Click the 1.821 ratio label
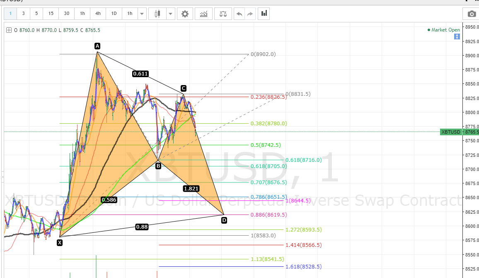479x278 pixels. (x=191, y=189)
